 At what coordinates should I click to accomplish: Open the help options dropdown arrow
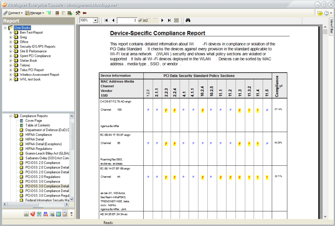[x=331, y=13]
